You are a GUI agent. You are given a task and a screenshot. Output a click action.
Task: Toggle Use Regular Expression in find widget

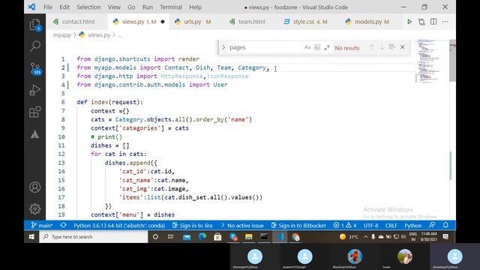tap(327, 47)
